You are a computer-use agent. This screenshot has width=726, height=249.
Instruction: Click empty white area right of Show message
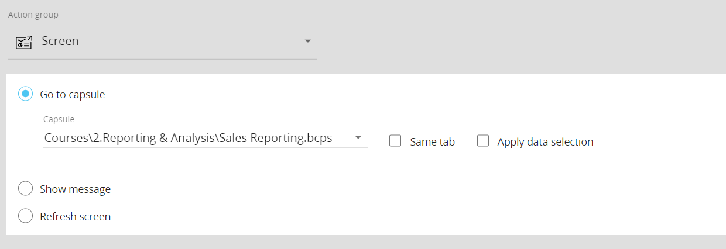pos(410,189)
